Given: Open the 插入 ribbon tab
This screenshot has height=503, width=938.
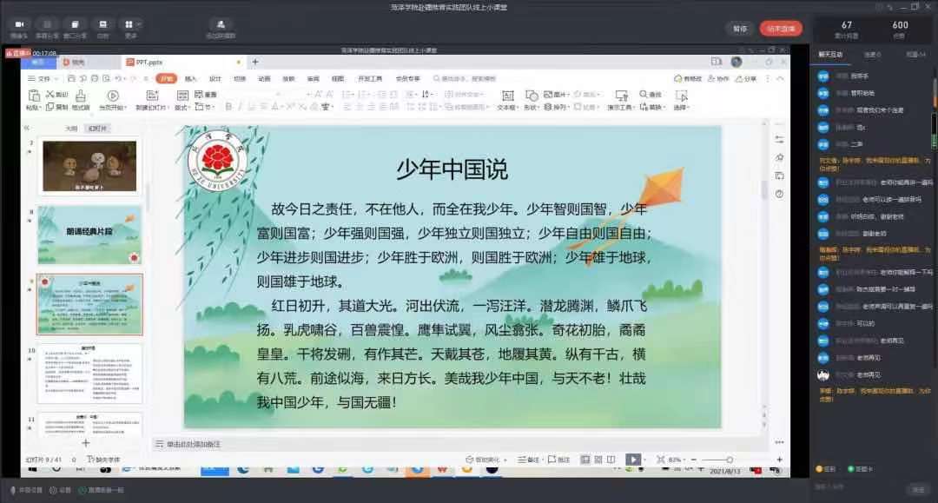Looking at the screenshot, I should coord(190,78).
